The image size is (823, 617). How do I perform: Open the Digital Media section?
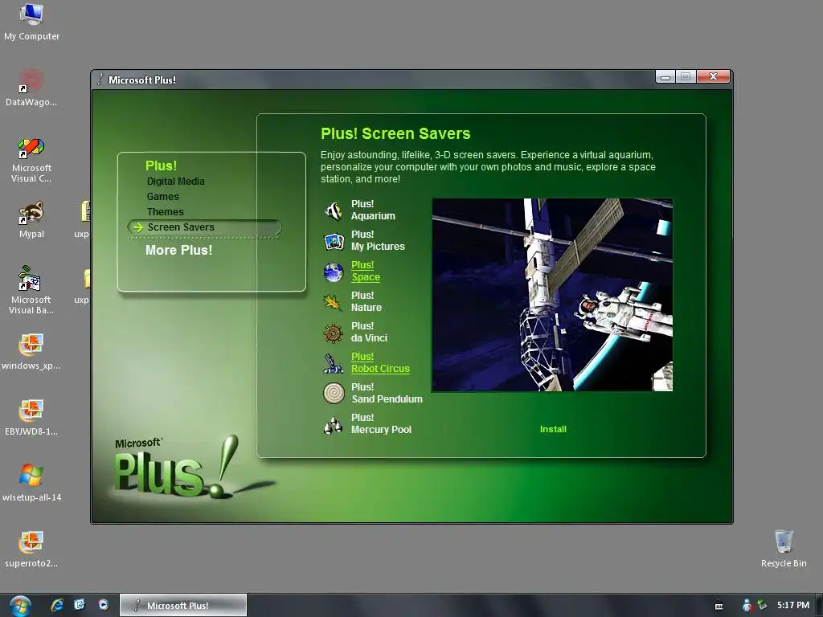176,181
